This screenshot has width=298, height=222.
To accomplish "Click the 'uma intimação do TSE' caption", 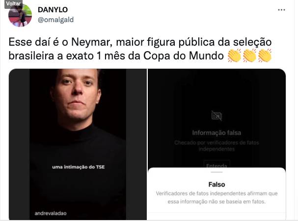I will tap(78, 167).
